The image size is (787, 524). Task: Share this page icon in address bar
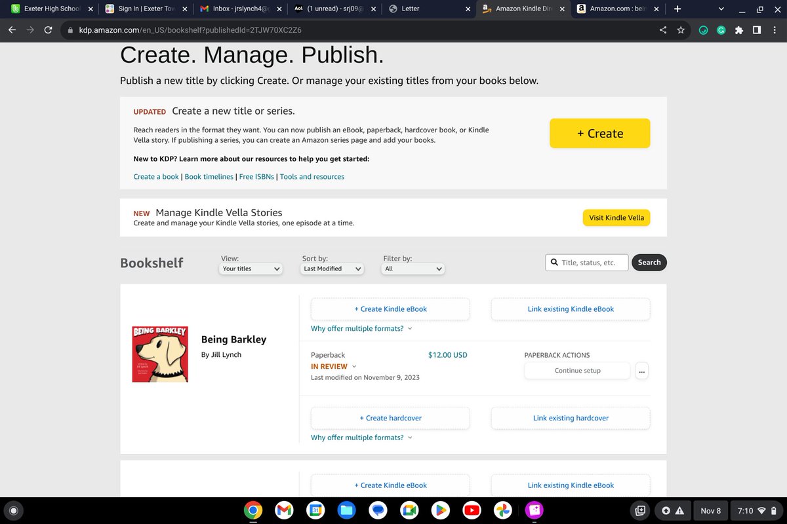click(x=663, y=30)
